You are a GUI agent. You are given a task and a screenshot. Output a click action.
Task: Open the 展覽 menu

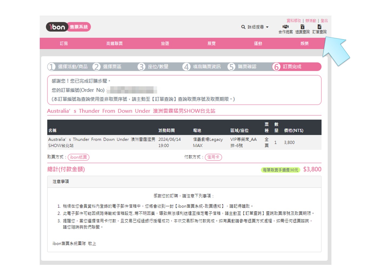211,43
